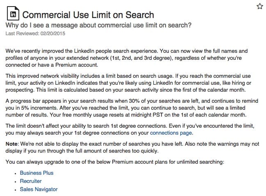Viewport: 266px width, 196px height.
Task: Open the connections page link
Action: (x=171, y=133)
